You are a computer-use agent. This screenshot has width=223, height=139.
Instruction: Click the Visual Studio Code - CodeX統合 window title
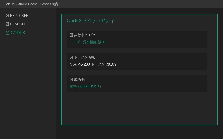(32, 4)
